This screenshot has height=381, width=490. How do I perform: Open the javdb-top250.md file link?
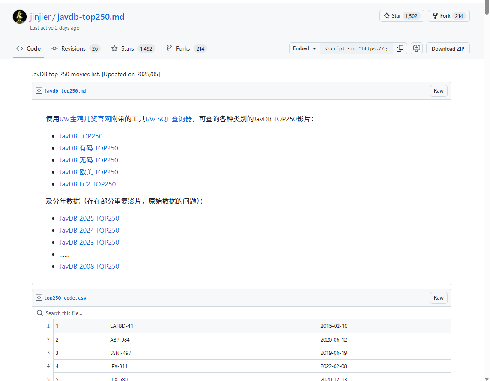click(x=65, y=91)
